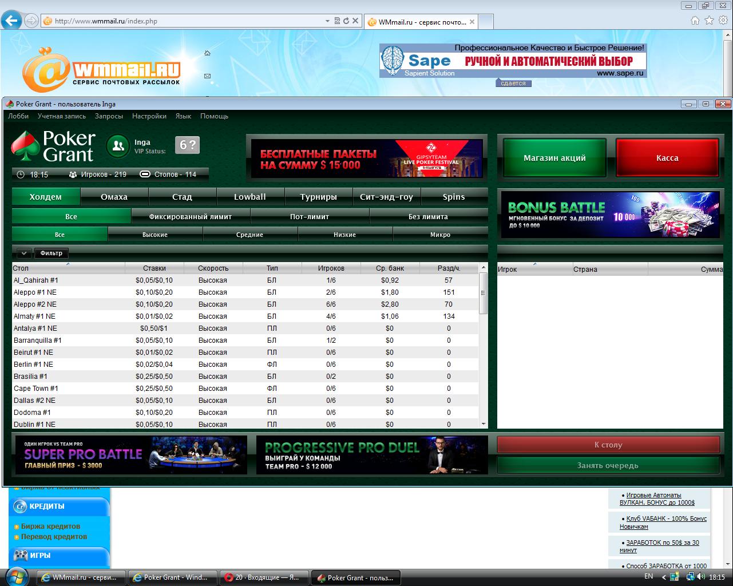Close the WMmail.ru browser tab
This screenshot has height=586, width=733.
point(472,22)
